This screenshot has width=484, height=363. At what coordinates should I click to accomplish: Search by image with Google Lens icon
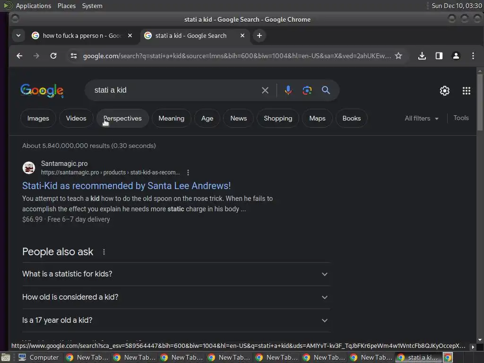click(x=307, y=90)
